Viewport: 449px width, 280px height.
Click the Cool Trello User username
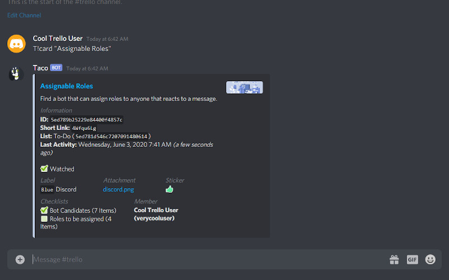pos(58,38)
